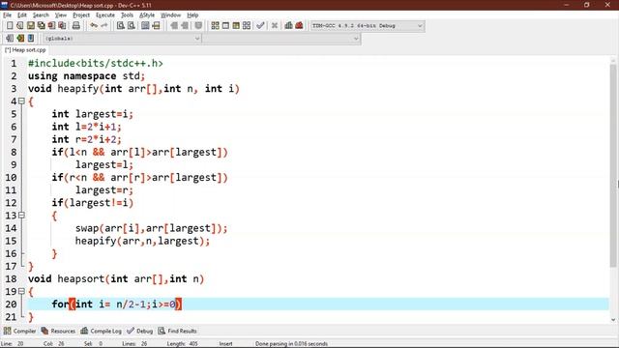This screenshot has width=619, height=348.
Task: Switch to the Resources bottom tab
Action: 58,331
